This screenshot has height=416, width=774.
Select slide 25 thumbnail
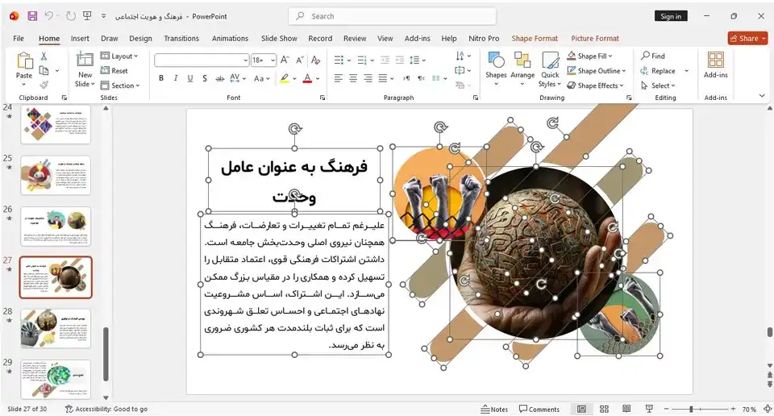pos(56,175)
